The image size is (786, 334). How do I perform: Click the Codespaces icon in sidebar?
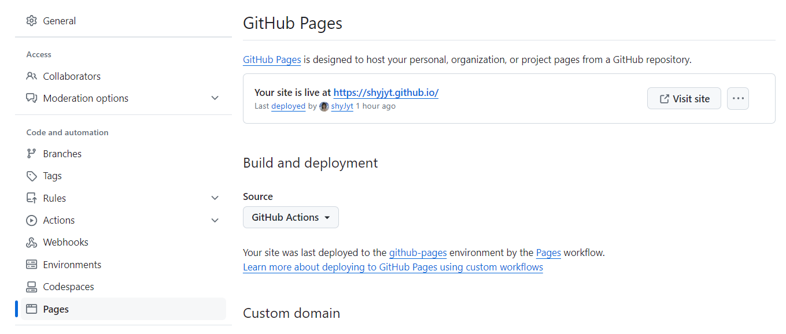coord(32,287)
